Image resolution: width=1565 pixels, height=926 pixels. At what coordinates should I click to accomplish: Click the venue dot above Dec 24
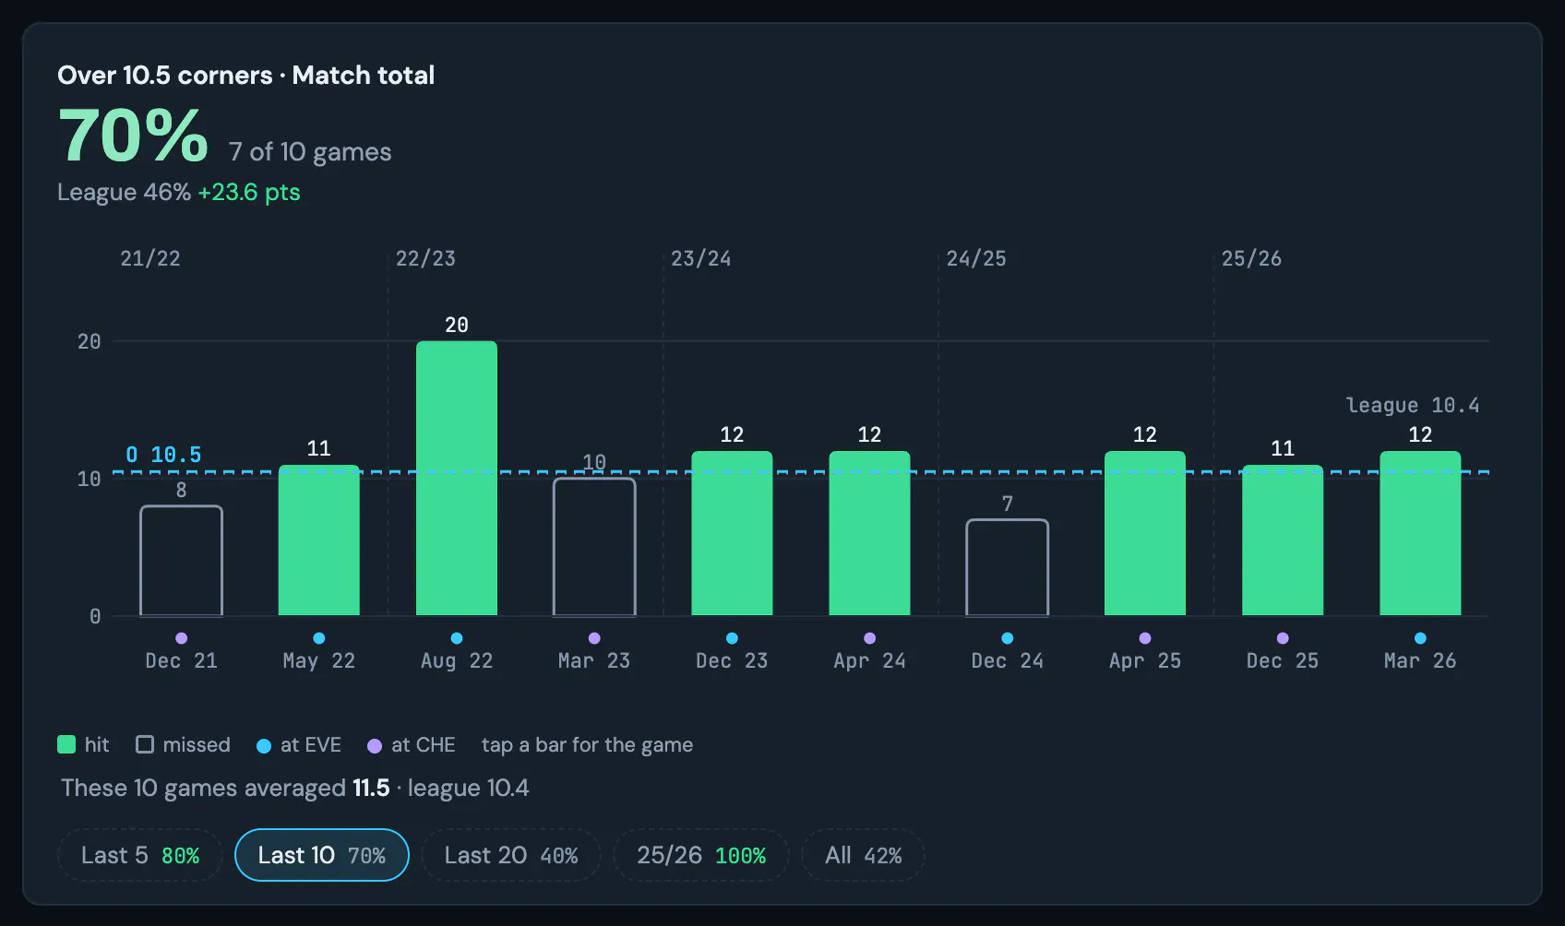pyautogui.click(x=1008, y=638)
